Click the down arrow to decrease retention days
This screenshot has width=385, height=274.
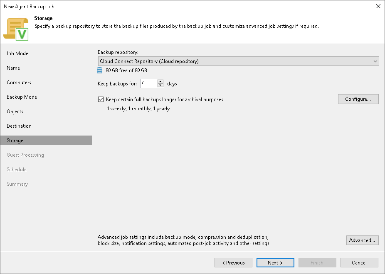point(160,85)
